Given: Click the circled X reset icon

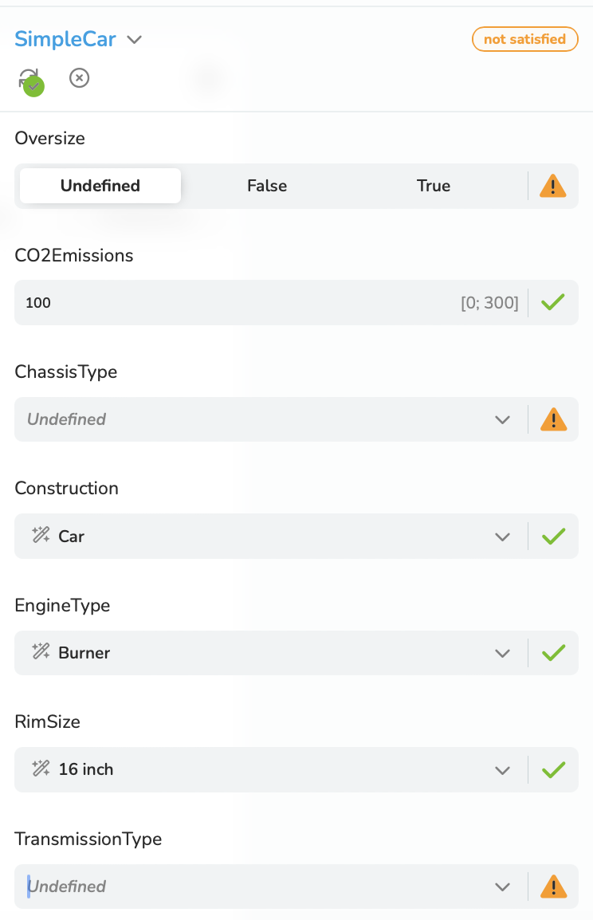Looking at the screenshot, I should (x=79, y=78).
